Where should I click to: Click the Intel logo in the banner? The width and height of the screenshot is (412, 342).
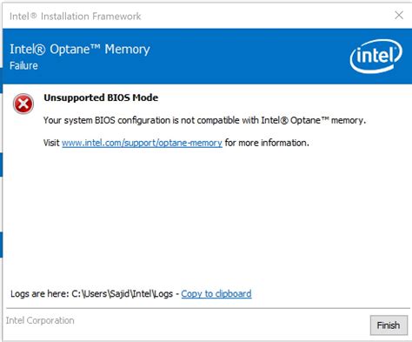point(376,56)
